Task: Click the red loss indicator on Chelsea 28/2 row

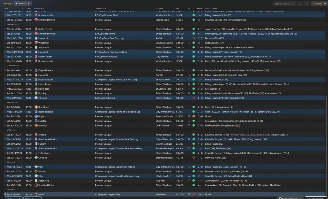Action: tap(193, 98)
